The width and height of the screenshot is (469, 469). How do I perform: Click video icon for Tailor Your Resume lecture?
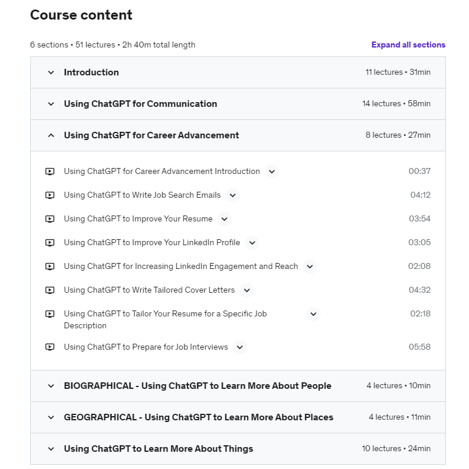point(50,314)
